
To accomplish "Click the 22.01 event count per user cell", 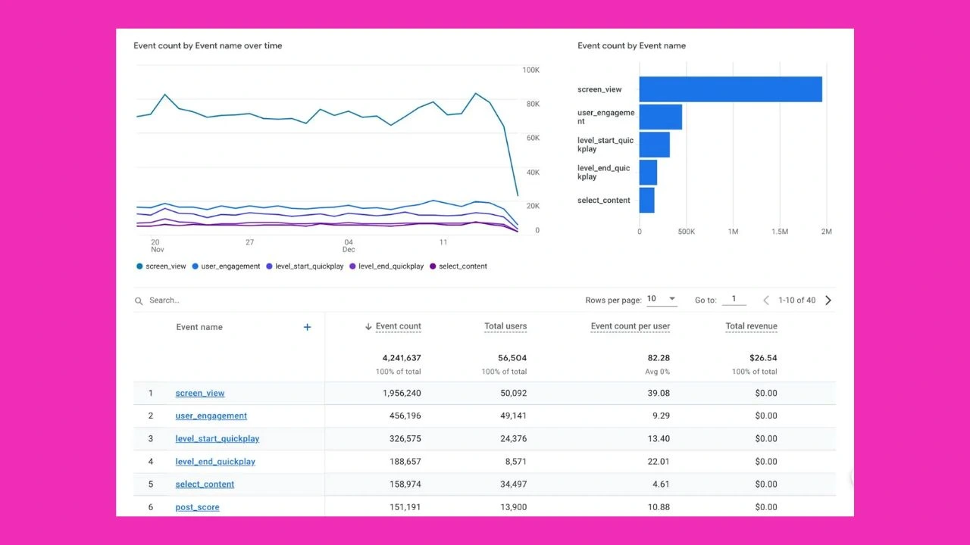I will pyautogui.click(x=659, y=462).
